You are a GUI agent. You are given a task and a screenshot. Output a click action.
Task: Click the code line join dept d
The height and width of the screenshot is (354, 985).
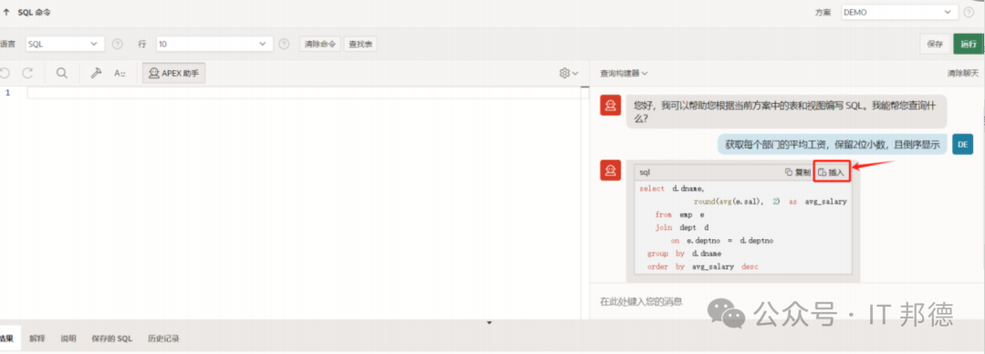tap(681, 227)
